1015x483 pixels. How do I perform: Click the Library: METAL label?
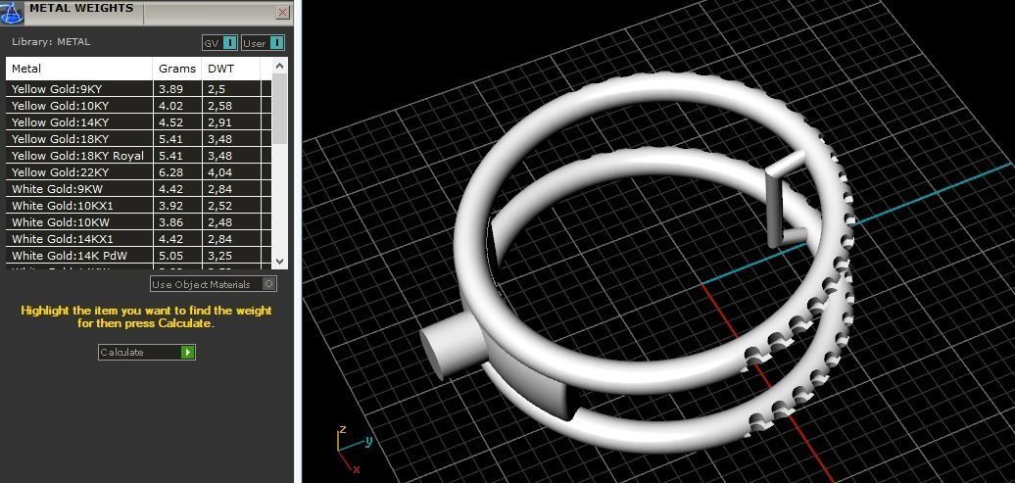coord(51,41)
